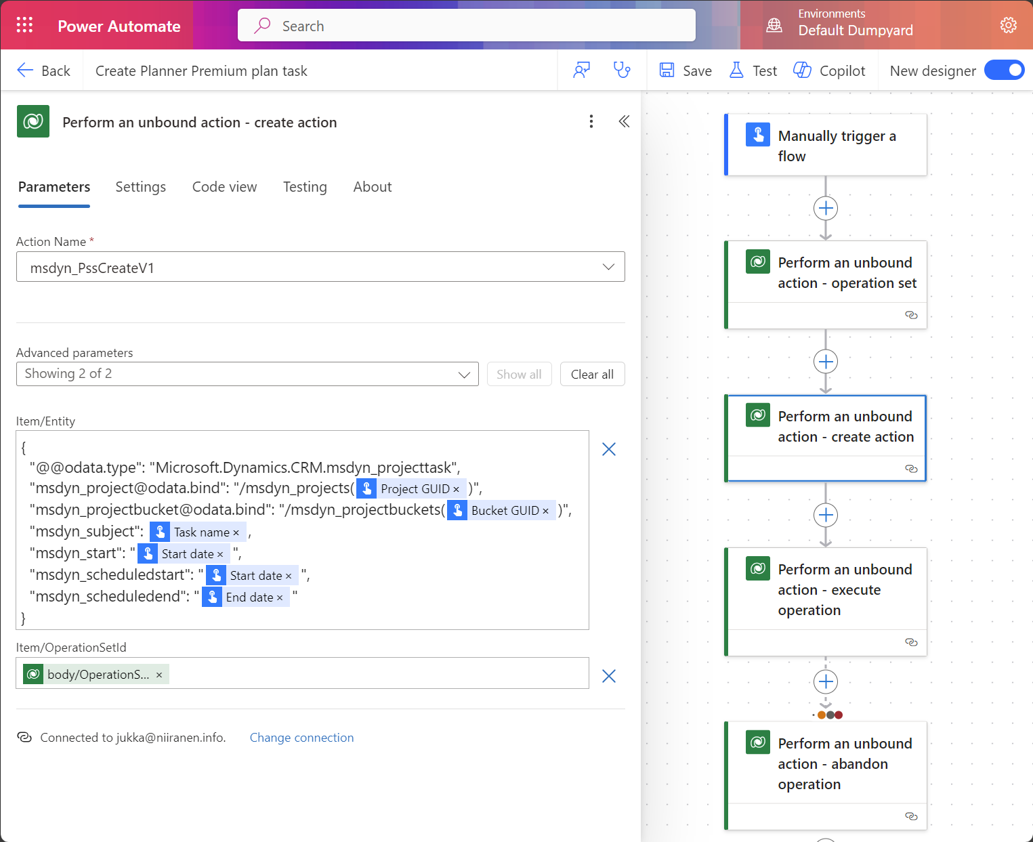Viewport: 1033px width, 842px height.
Task: Insert a step below Manually trigger a flow
Action: (825, 208)
